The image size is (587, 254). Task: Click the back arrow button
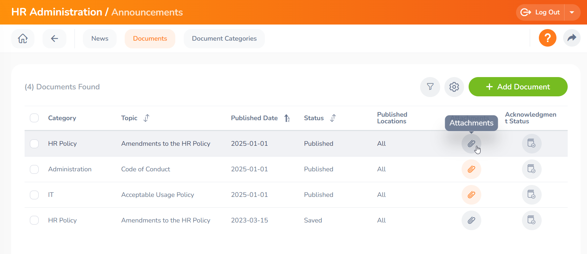click(x=54, y=39)
